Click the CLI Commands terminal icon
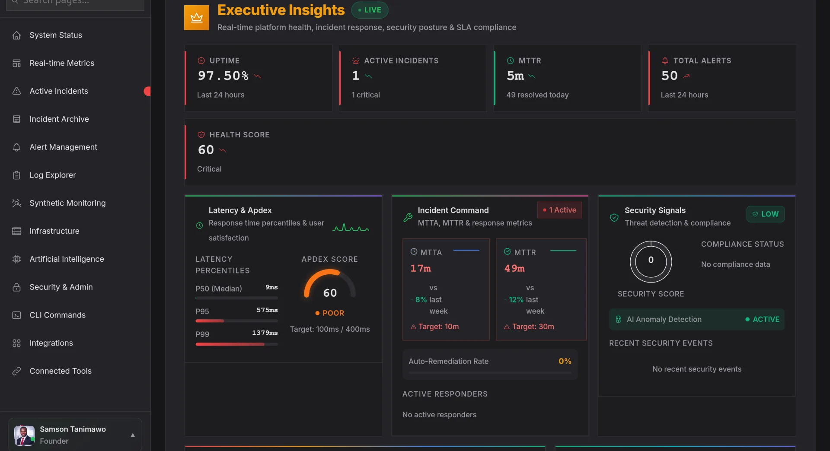 (16, 315)
